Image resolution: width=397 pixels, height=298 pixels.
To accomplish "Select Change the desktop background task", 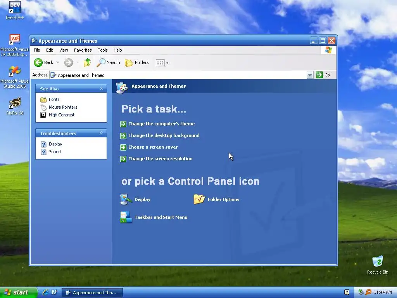I will (164, 135).
